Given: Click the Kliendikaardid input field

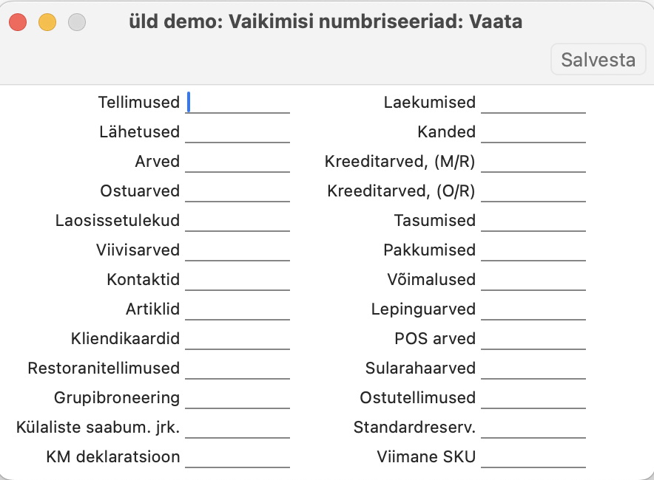Looking at the screenshot, I should point(237,339).
